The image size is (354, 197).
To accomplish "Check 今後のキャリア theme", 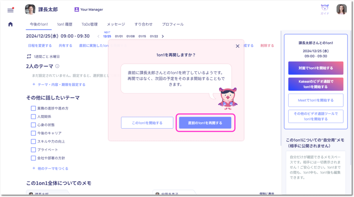I will (x=33, y=133).
